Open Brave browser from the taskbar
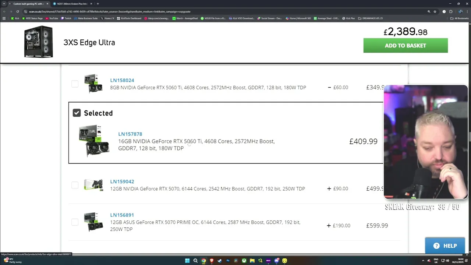471x265 pixels. [212, 261]
